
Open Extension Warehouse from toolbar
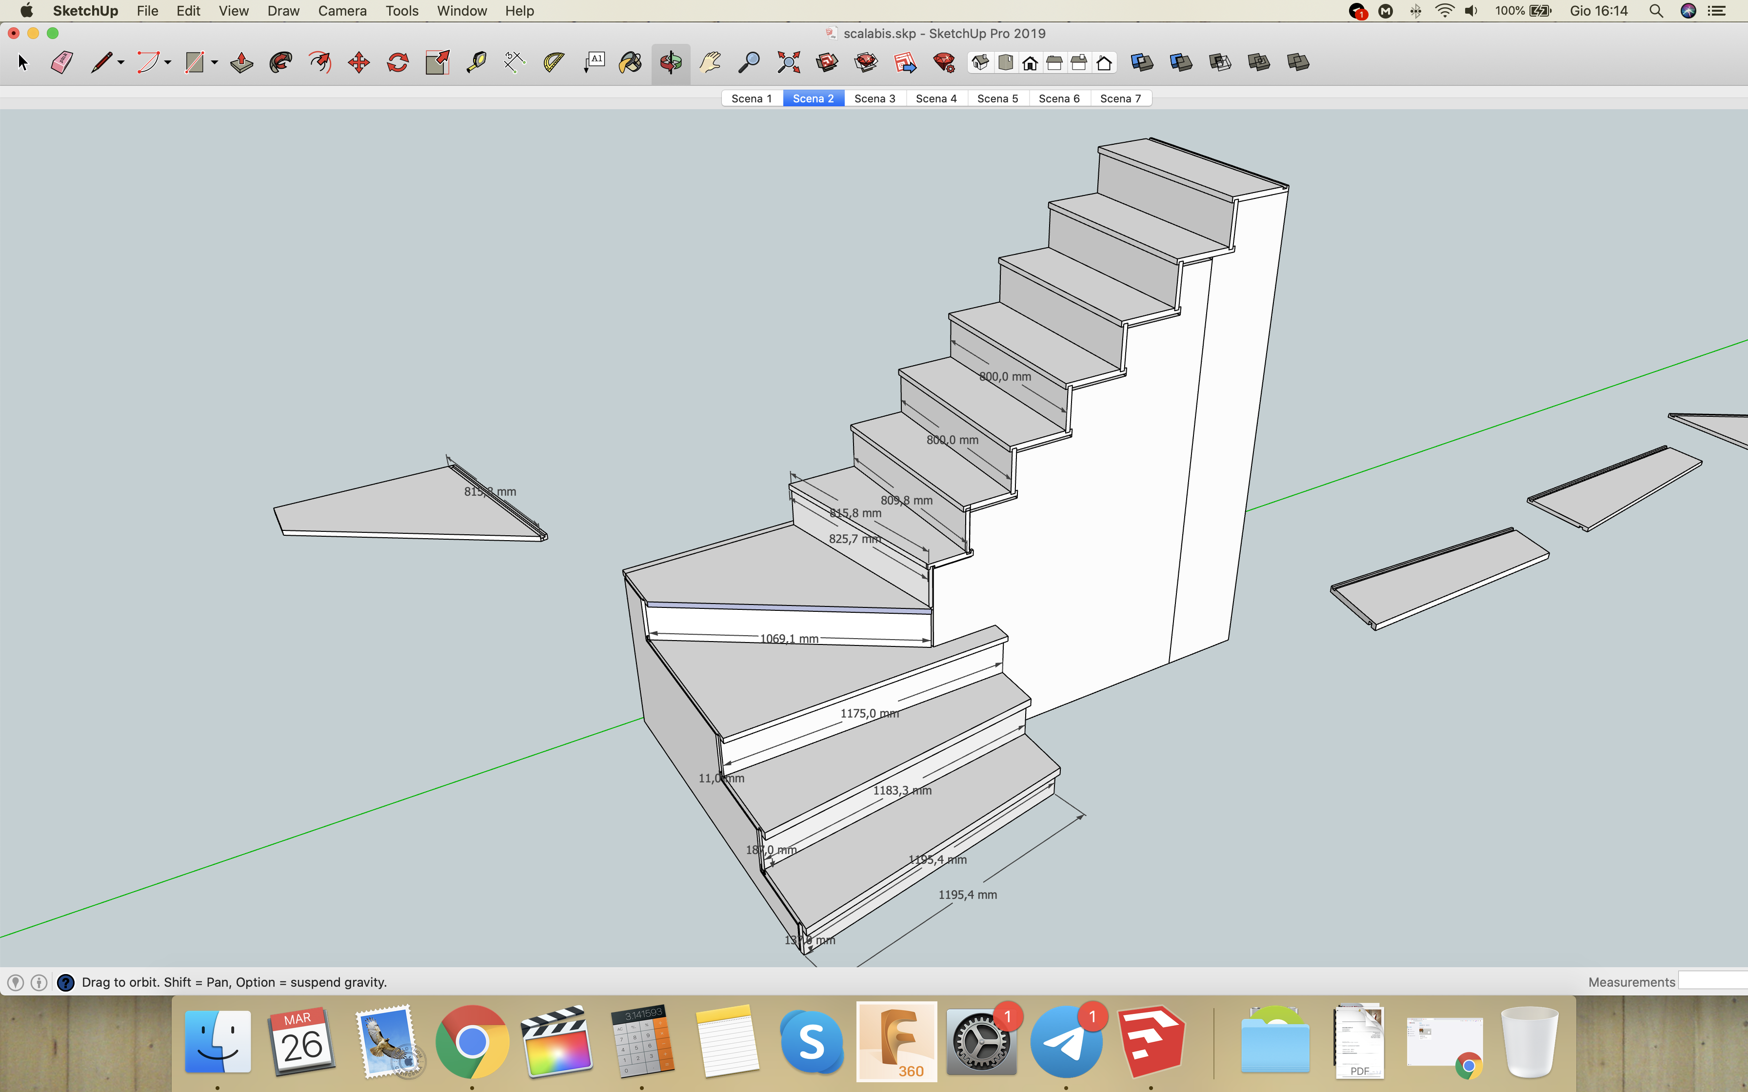866,63
